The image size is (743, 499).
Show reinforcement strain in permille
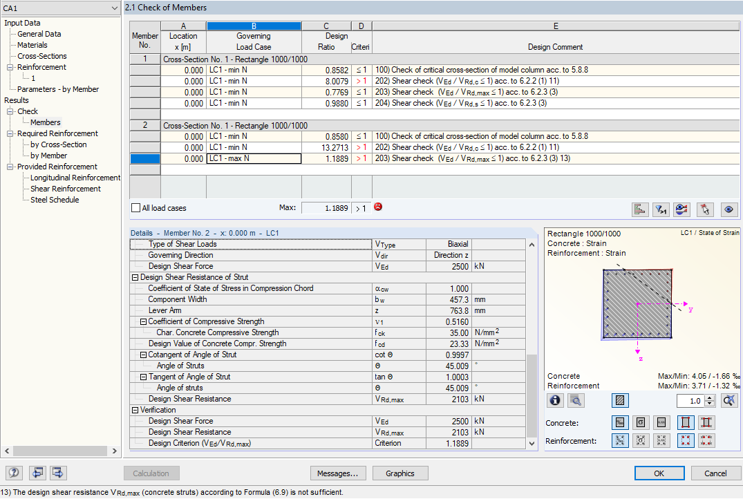pos(620,440)
